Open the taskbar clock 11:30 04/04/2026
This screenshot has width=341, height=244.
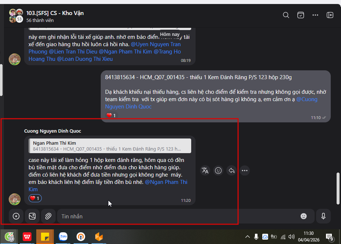[309, 237]
